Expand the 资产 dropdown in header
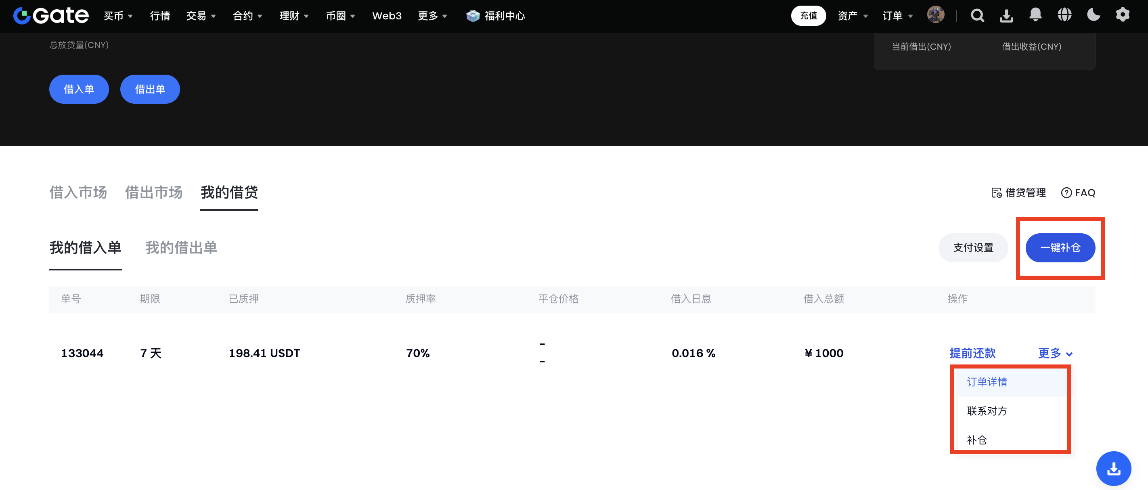 coord(853,16)
